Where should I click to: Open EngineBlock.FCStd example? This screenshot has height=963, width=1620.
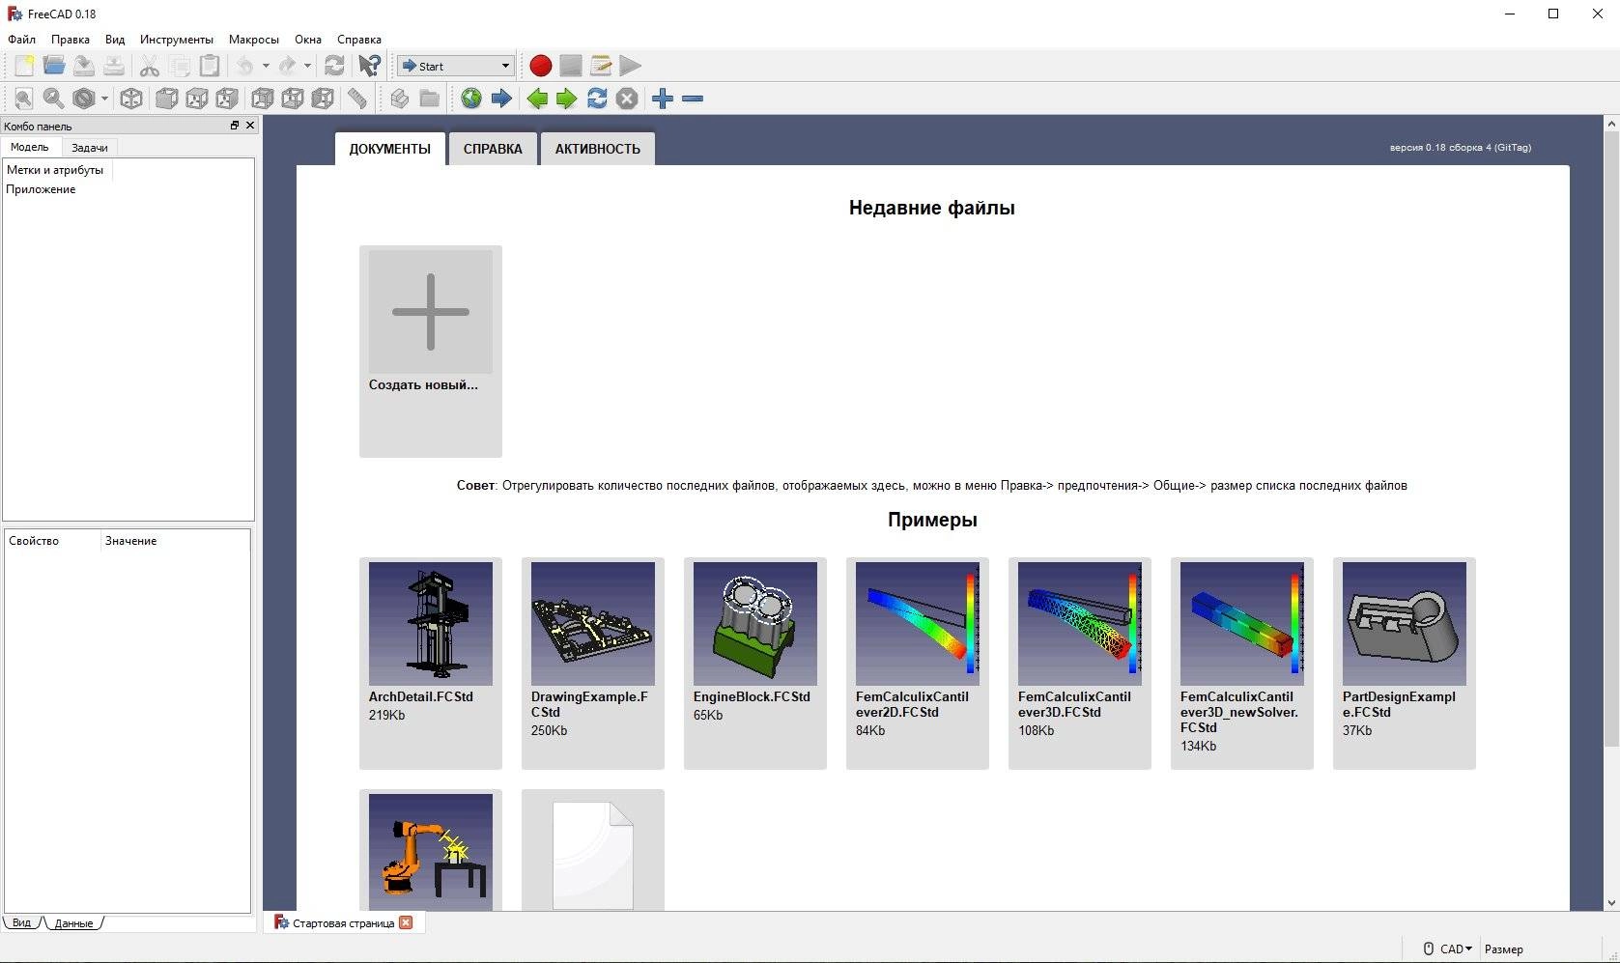pos(755,663)
